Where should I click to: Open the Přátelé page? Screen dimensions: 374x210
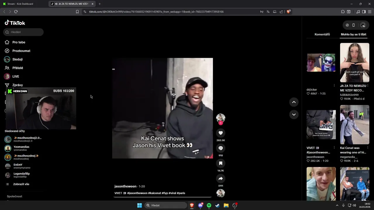[18, 68]
